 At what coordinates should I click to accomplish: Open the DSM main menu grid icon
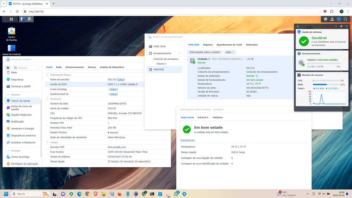tap(11, 19)
